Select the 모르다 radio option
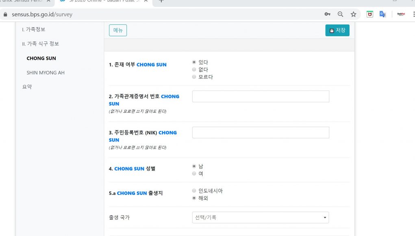This screenshot has width=415, height=236. [194, 77]
